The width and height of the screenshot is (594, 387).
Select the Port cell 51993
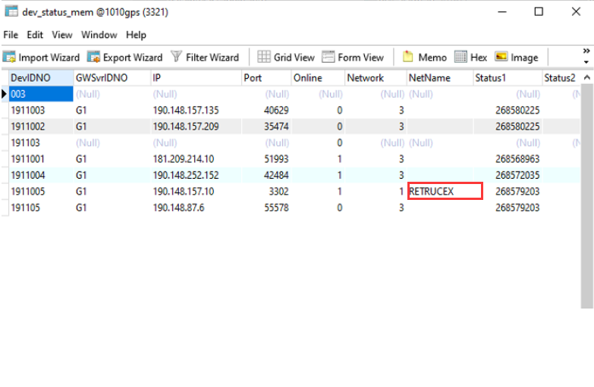coord(266,159)
